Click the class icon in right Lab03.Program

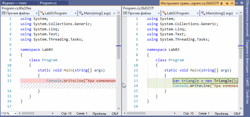pyautogui.click(x=164, y=13)
